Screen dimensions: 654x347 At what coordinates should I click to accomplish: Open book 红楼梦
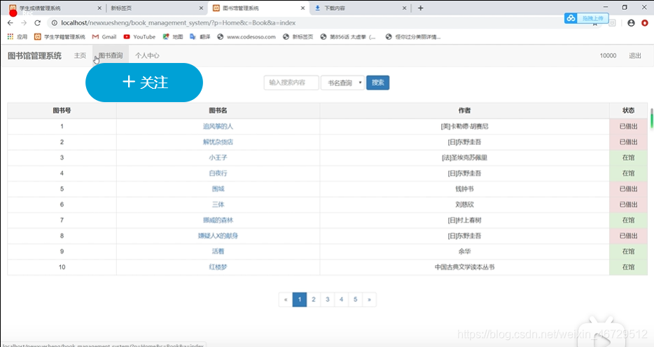pos(218,267)
